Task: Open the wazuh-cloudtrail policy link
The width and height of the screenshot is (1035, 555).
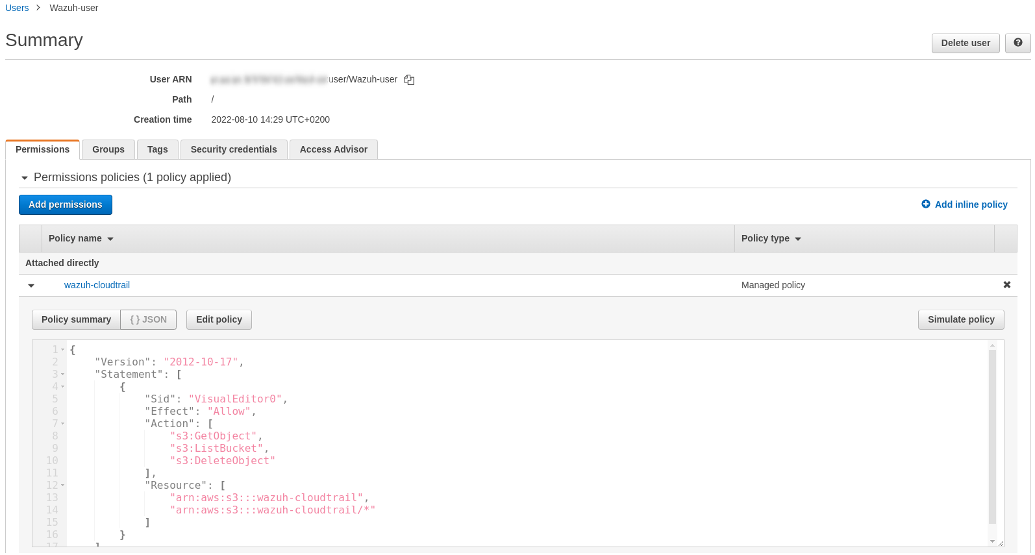Action: click(97, 285)
